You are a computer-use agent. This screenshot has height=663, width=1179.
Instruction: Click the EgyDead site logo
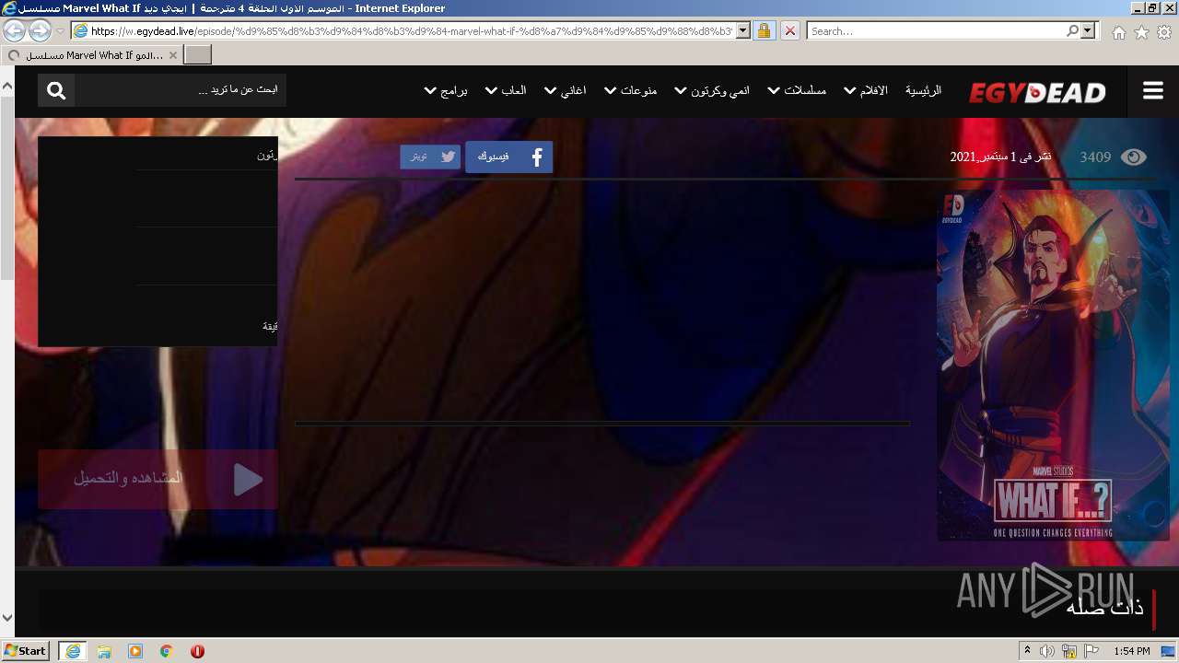point(1037,92)
